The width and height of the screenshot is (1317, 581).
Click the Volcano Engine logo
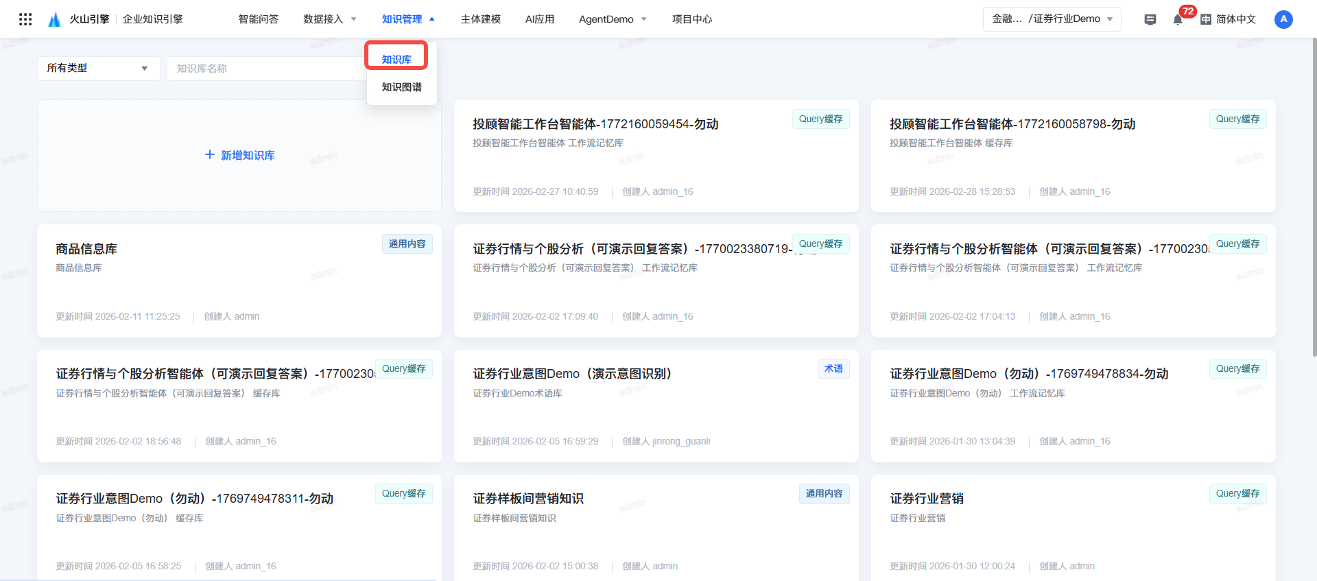pos(54,19)
